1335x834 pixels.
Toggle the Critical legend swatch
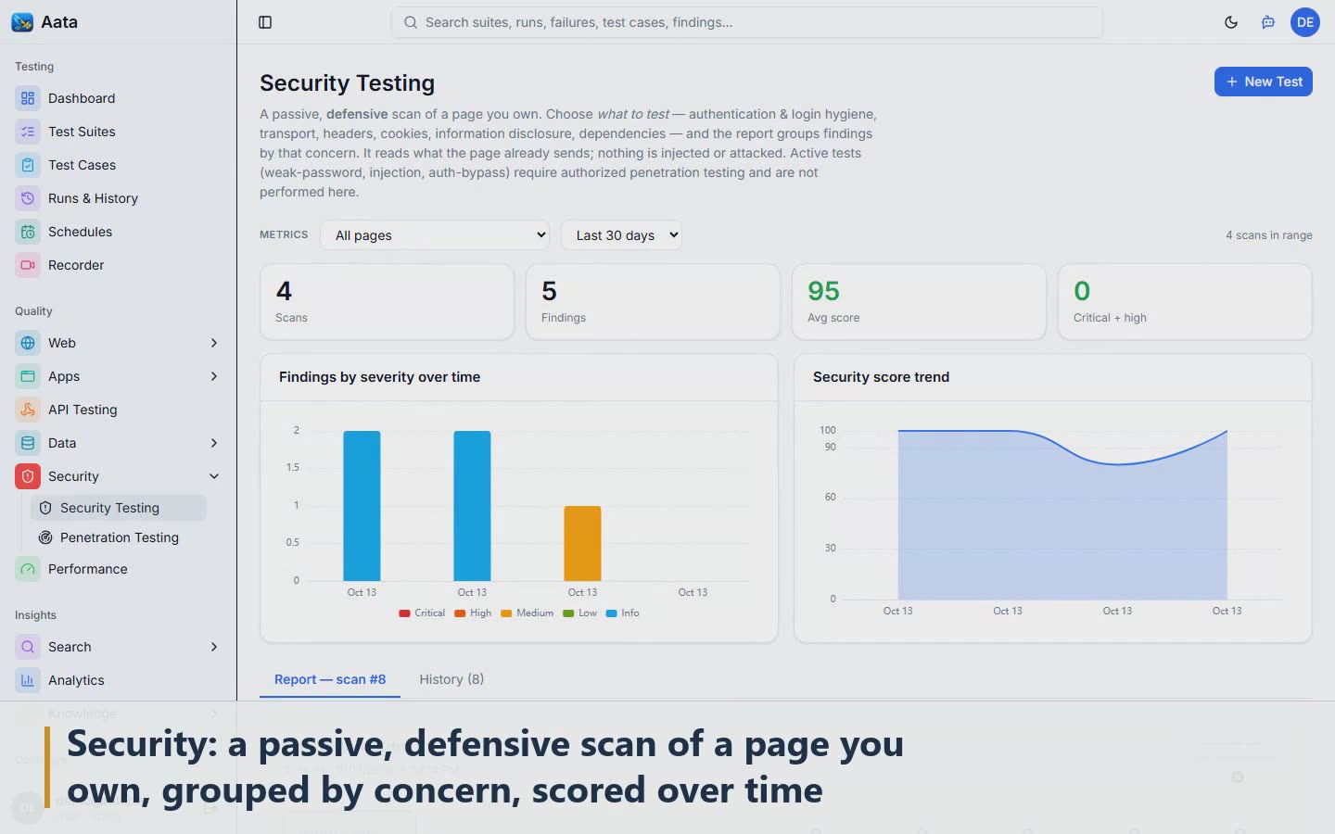point(404,613)
